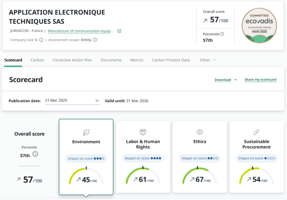Click the Company size info icon

click(41, 40)
